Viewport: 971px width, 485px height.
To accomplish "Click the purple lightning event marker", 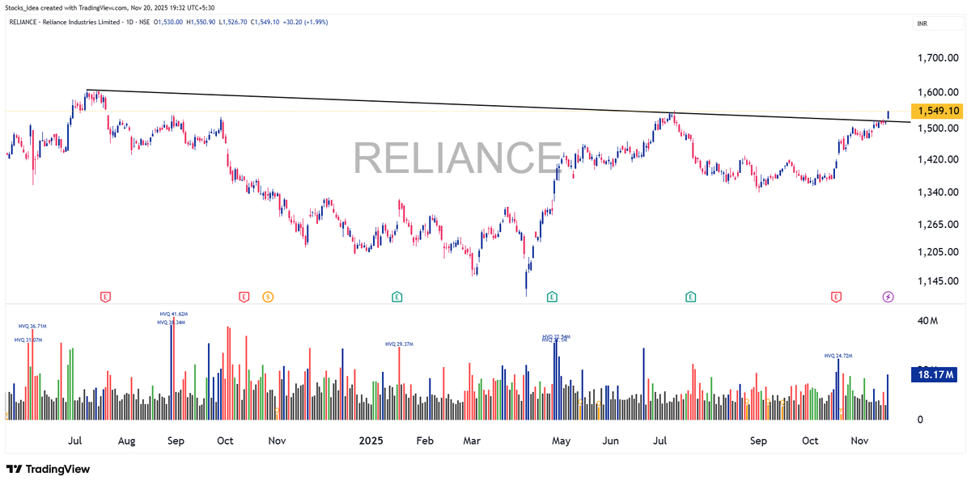I will pos(888,297).
